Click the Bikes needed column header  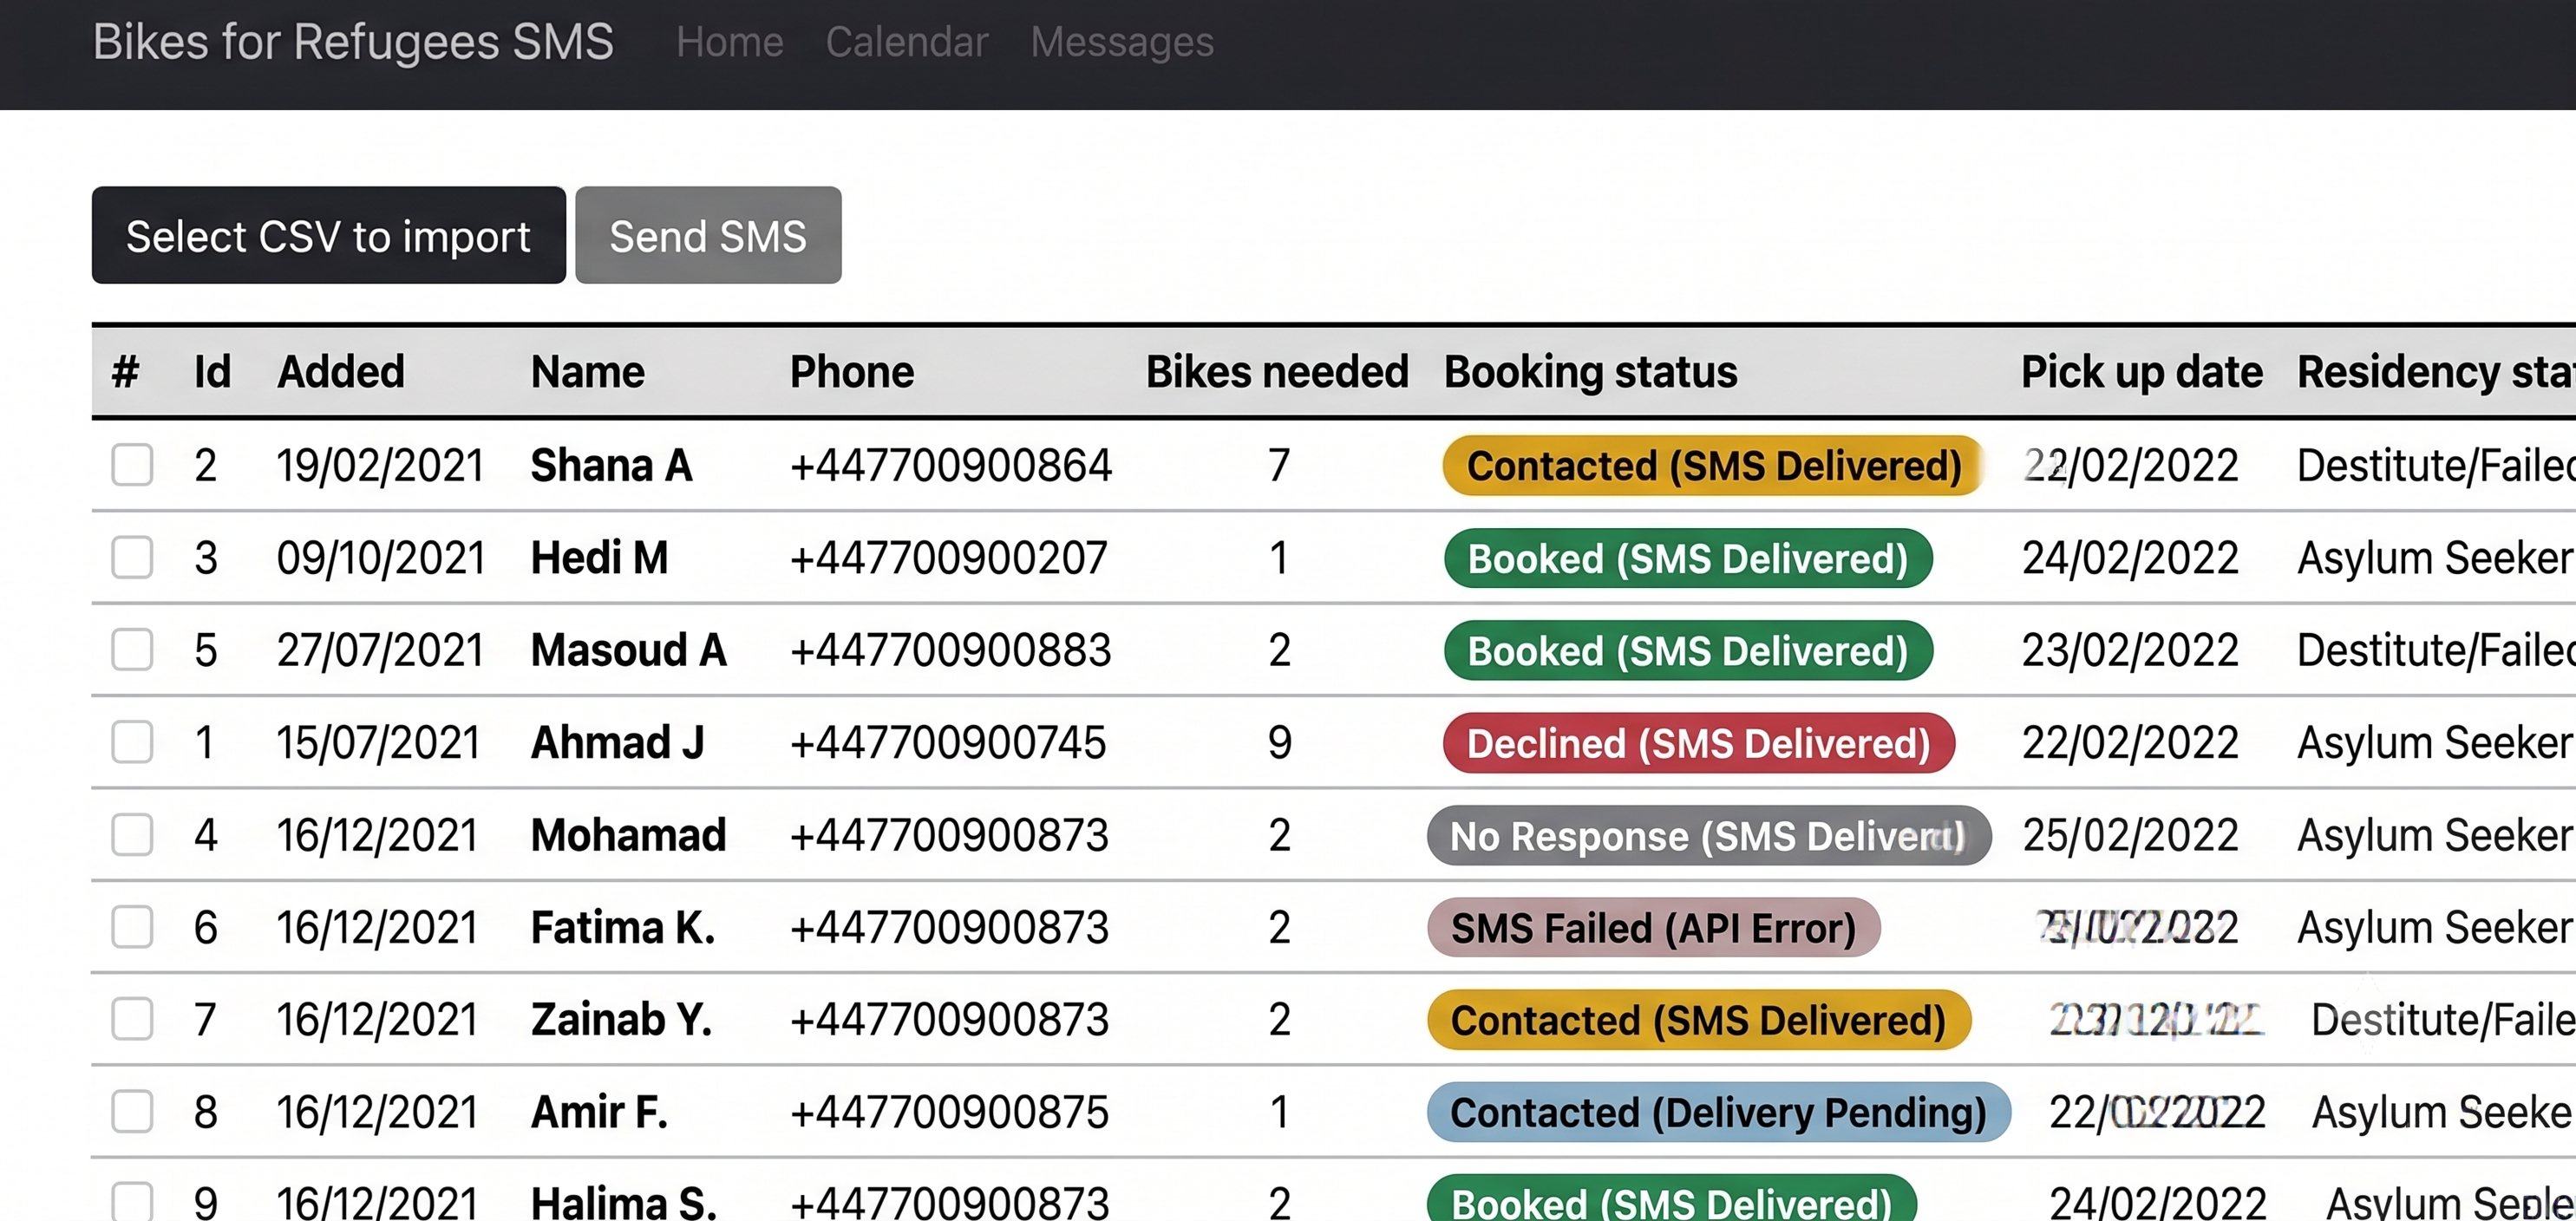[x=1277, y=372]
